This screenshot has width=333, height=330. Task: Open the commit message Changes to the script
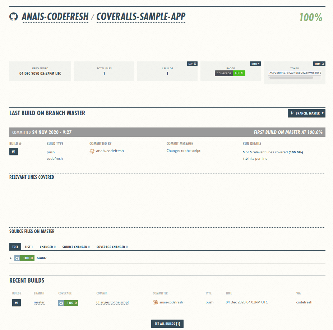[x=112, y=302]
